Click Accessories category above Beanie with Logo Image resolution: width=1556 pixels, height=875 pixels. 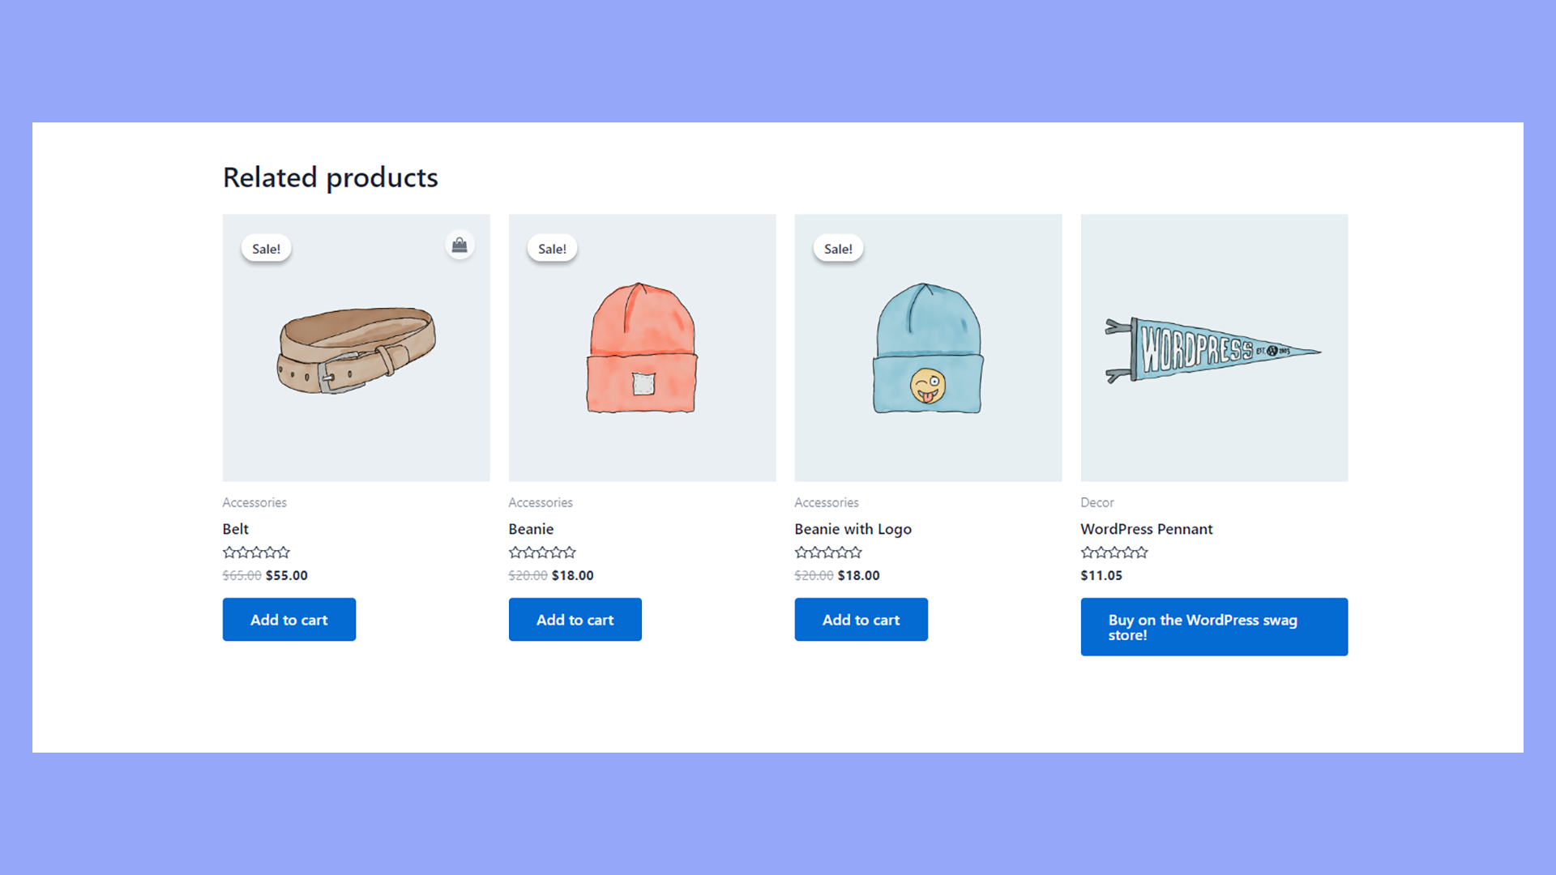[827, 502]
